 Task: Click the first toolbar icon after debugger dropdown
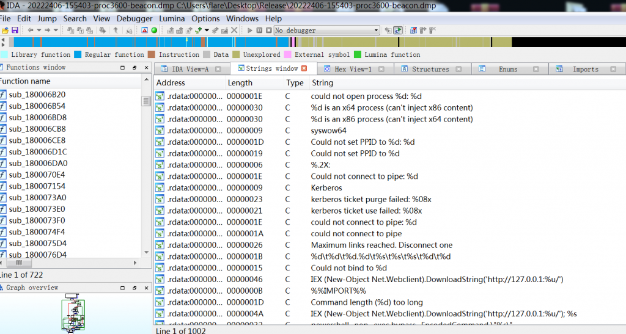388,31
